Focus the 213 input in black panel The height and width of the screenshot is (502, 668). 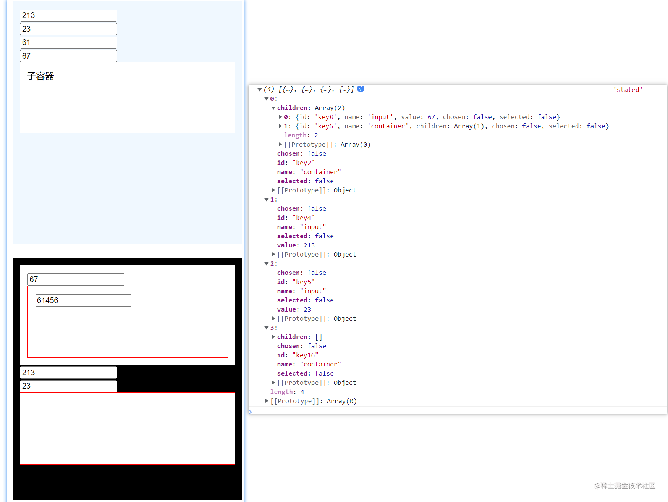[x=68, y=373]
